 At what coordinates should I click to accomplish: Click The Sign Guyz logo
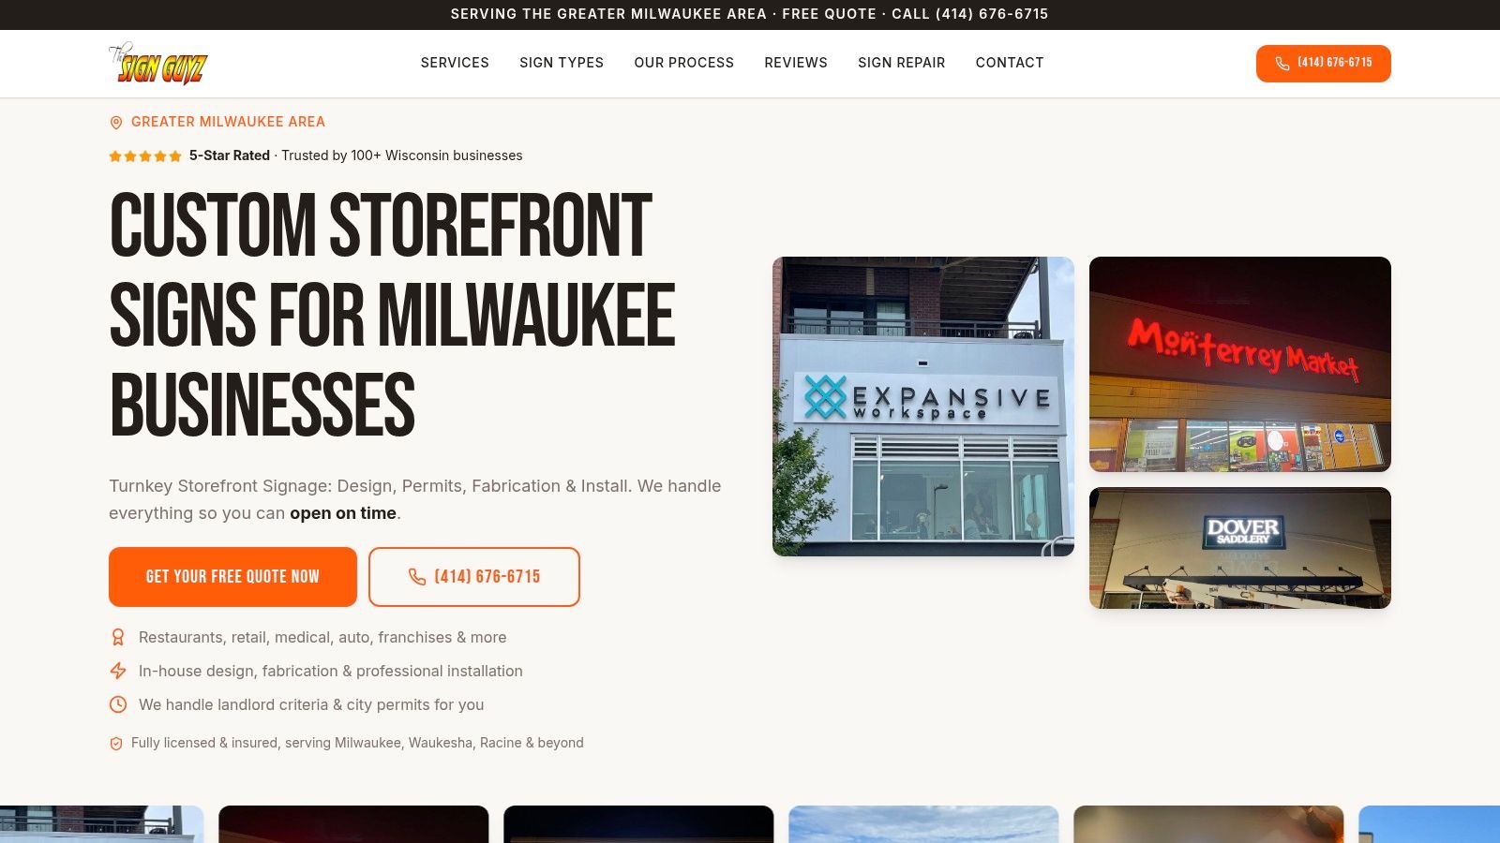point(157,64)
